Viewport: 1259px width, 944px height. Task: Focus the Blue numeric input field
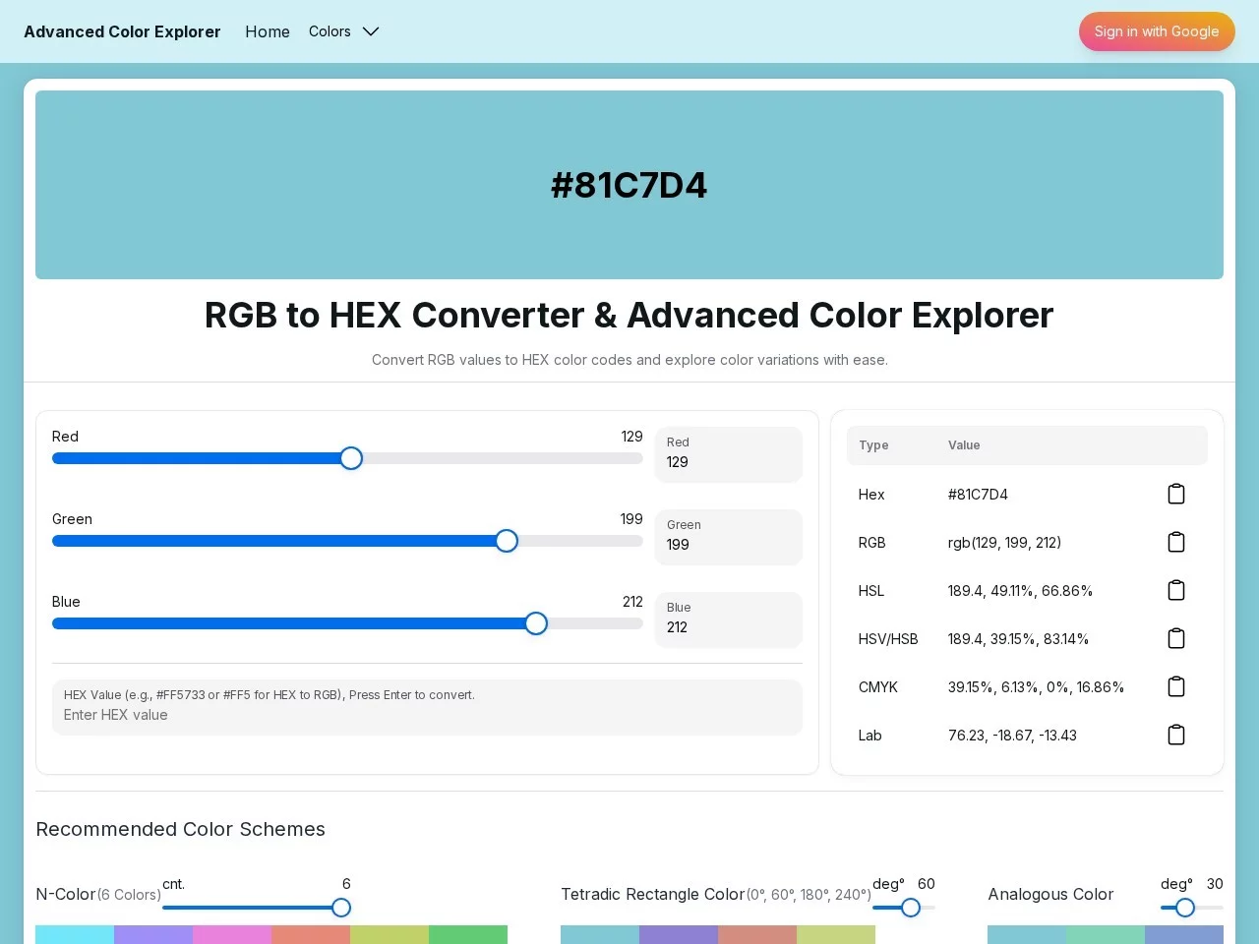click(728, 627)
